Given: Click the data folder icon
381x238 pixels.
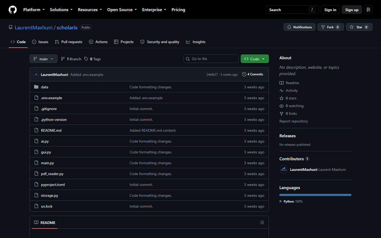Looking at the screenshot, I should coord(36,87).
